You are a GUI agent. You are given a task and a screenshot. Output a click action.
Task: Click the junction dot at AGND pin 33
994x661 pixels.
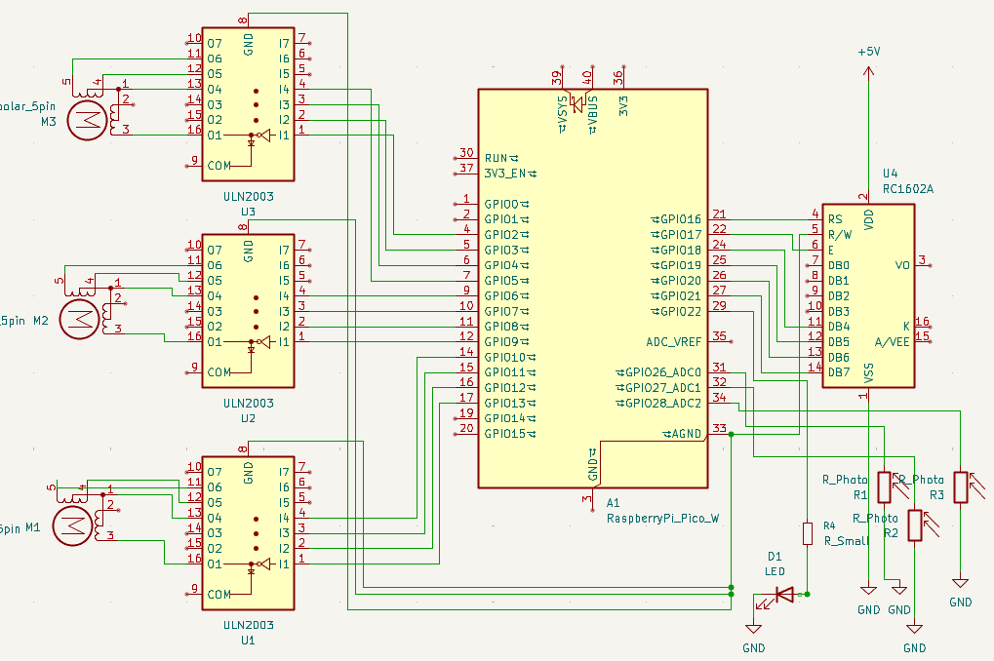tap(731, 434)
